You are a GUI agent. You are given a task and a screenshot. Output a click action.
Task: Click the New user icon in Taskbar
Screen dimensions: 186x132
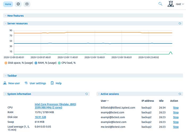coord(5,83)
